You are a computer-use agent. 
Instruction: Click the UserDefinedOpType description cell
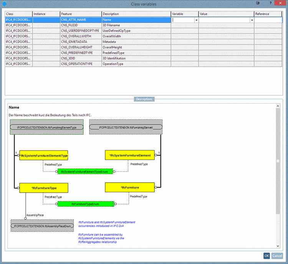point(136,31)
